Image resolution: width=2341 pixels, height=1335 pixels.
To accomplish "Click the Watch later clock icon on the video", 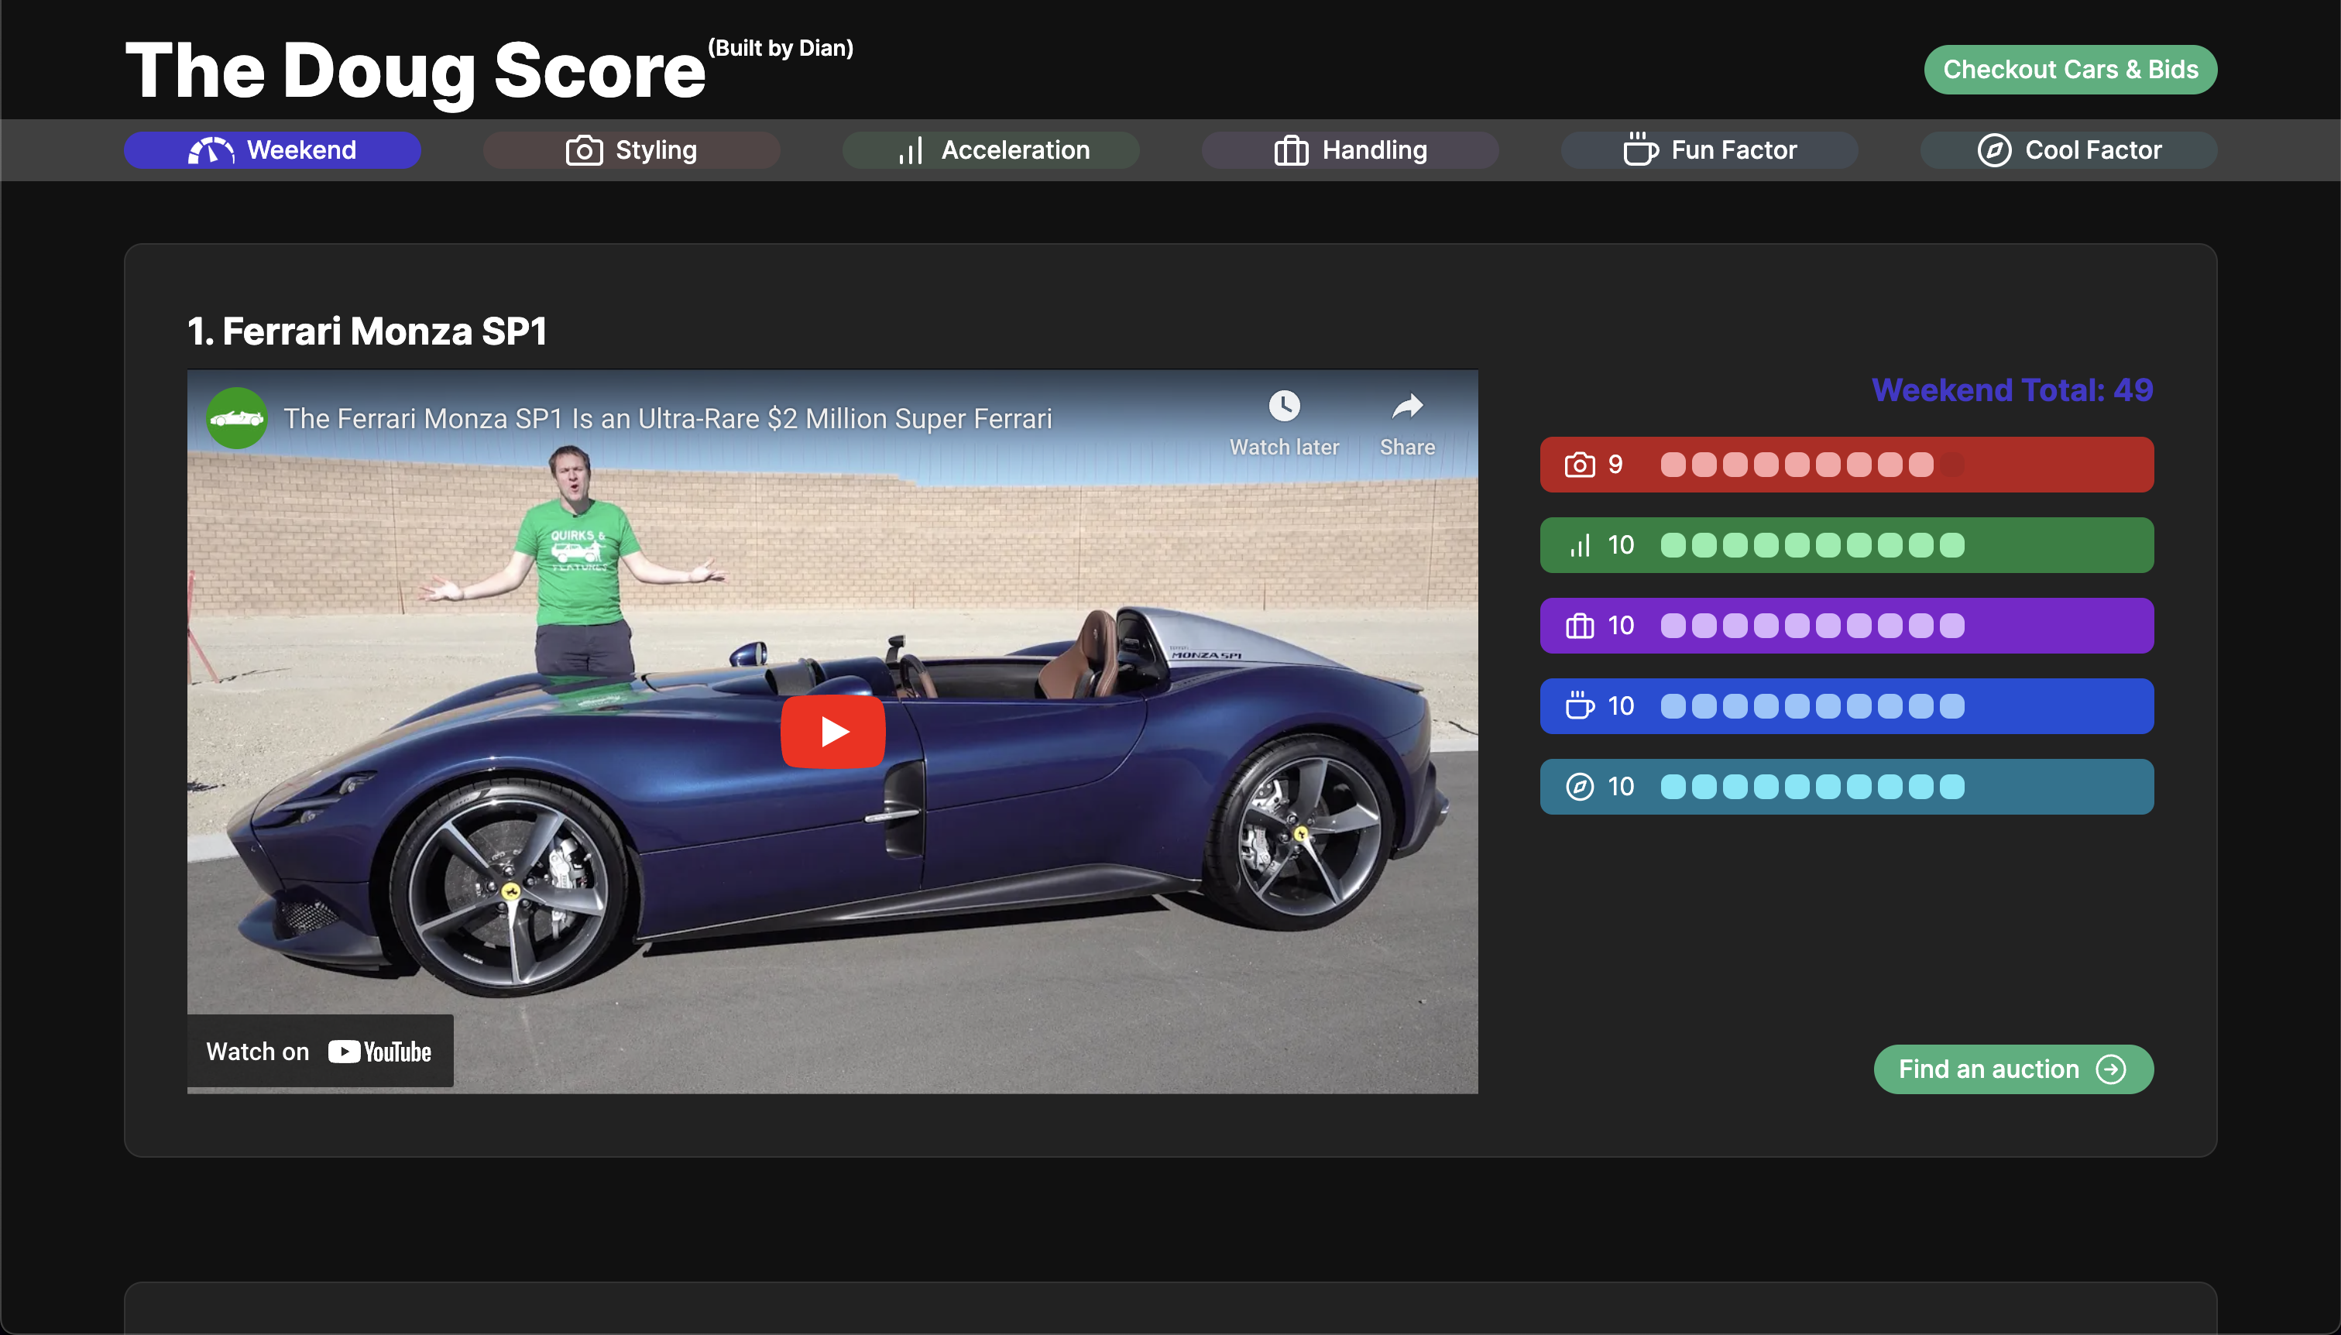I will click(1283, 407).
